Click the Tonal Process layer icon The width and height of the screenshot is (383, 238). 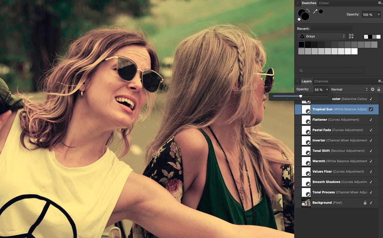pyautogui.click(x=306, y=192)
